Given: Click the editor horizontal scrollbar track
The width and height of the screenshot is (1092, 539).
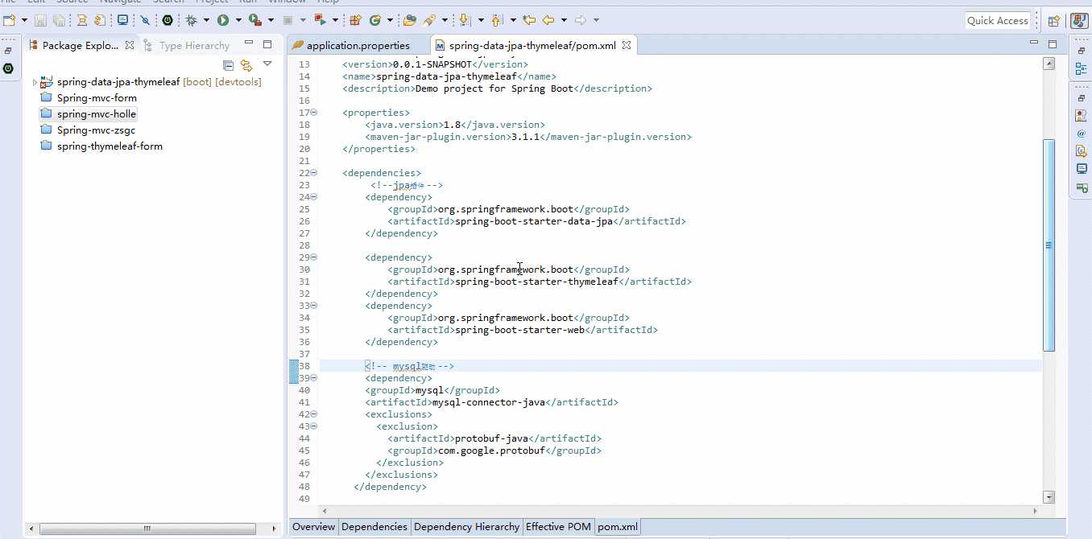Looking at the screenshot, I should tap(680, 511).
